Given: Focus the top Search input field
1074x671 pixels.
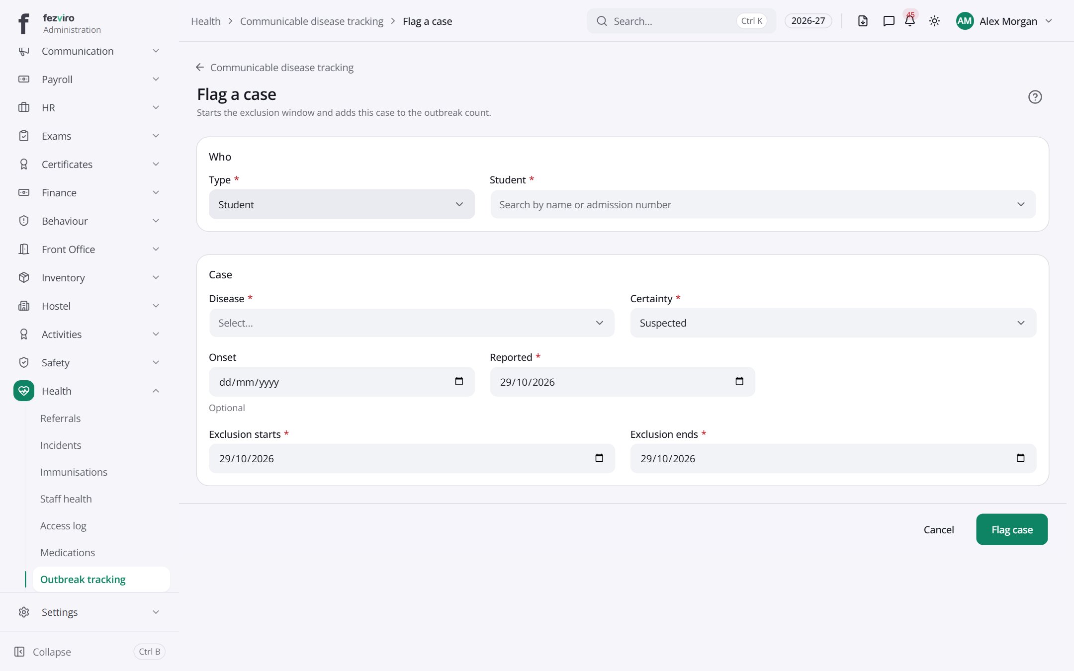Looking at the screenshot, I should pyautogui.click(x=681, y=21).
